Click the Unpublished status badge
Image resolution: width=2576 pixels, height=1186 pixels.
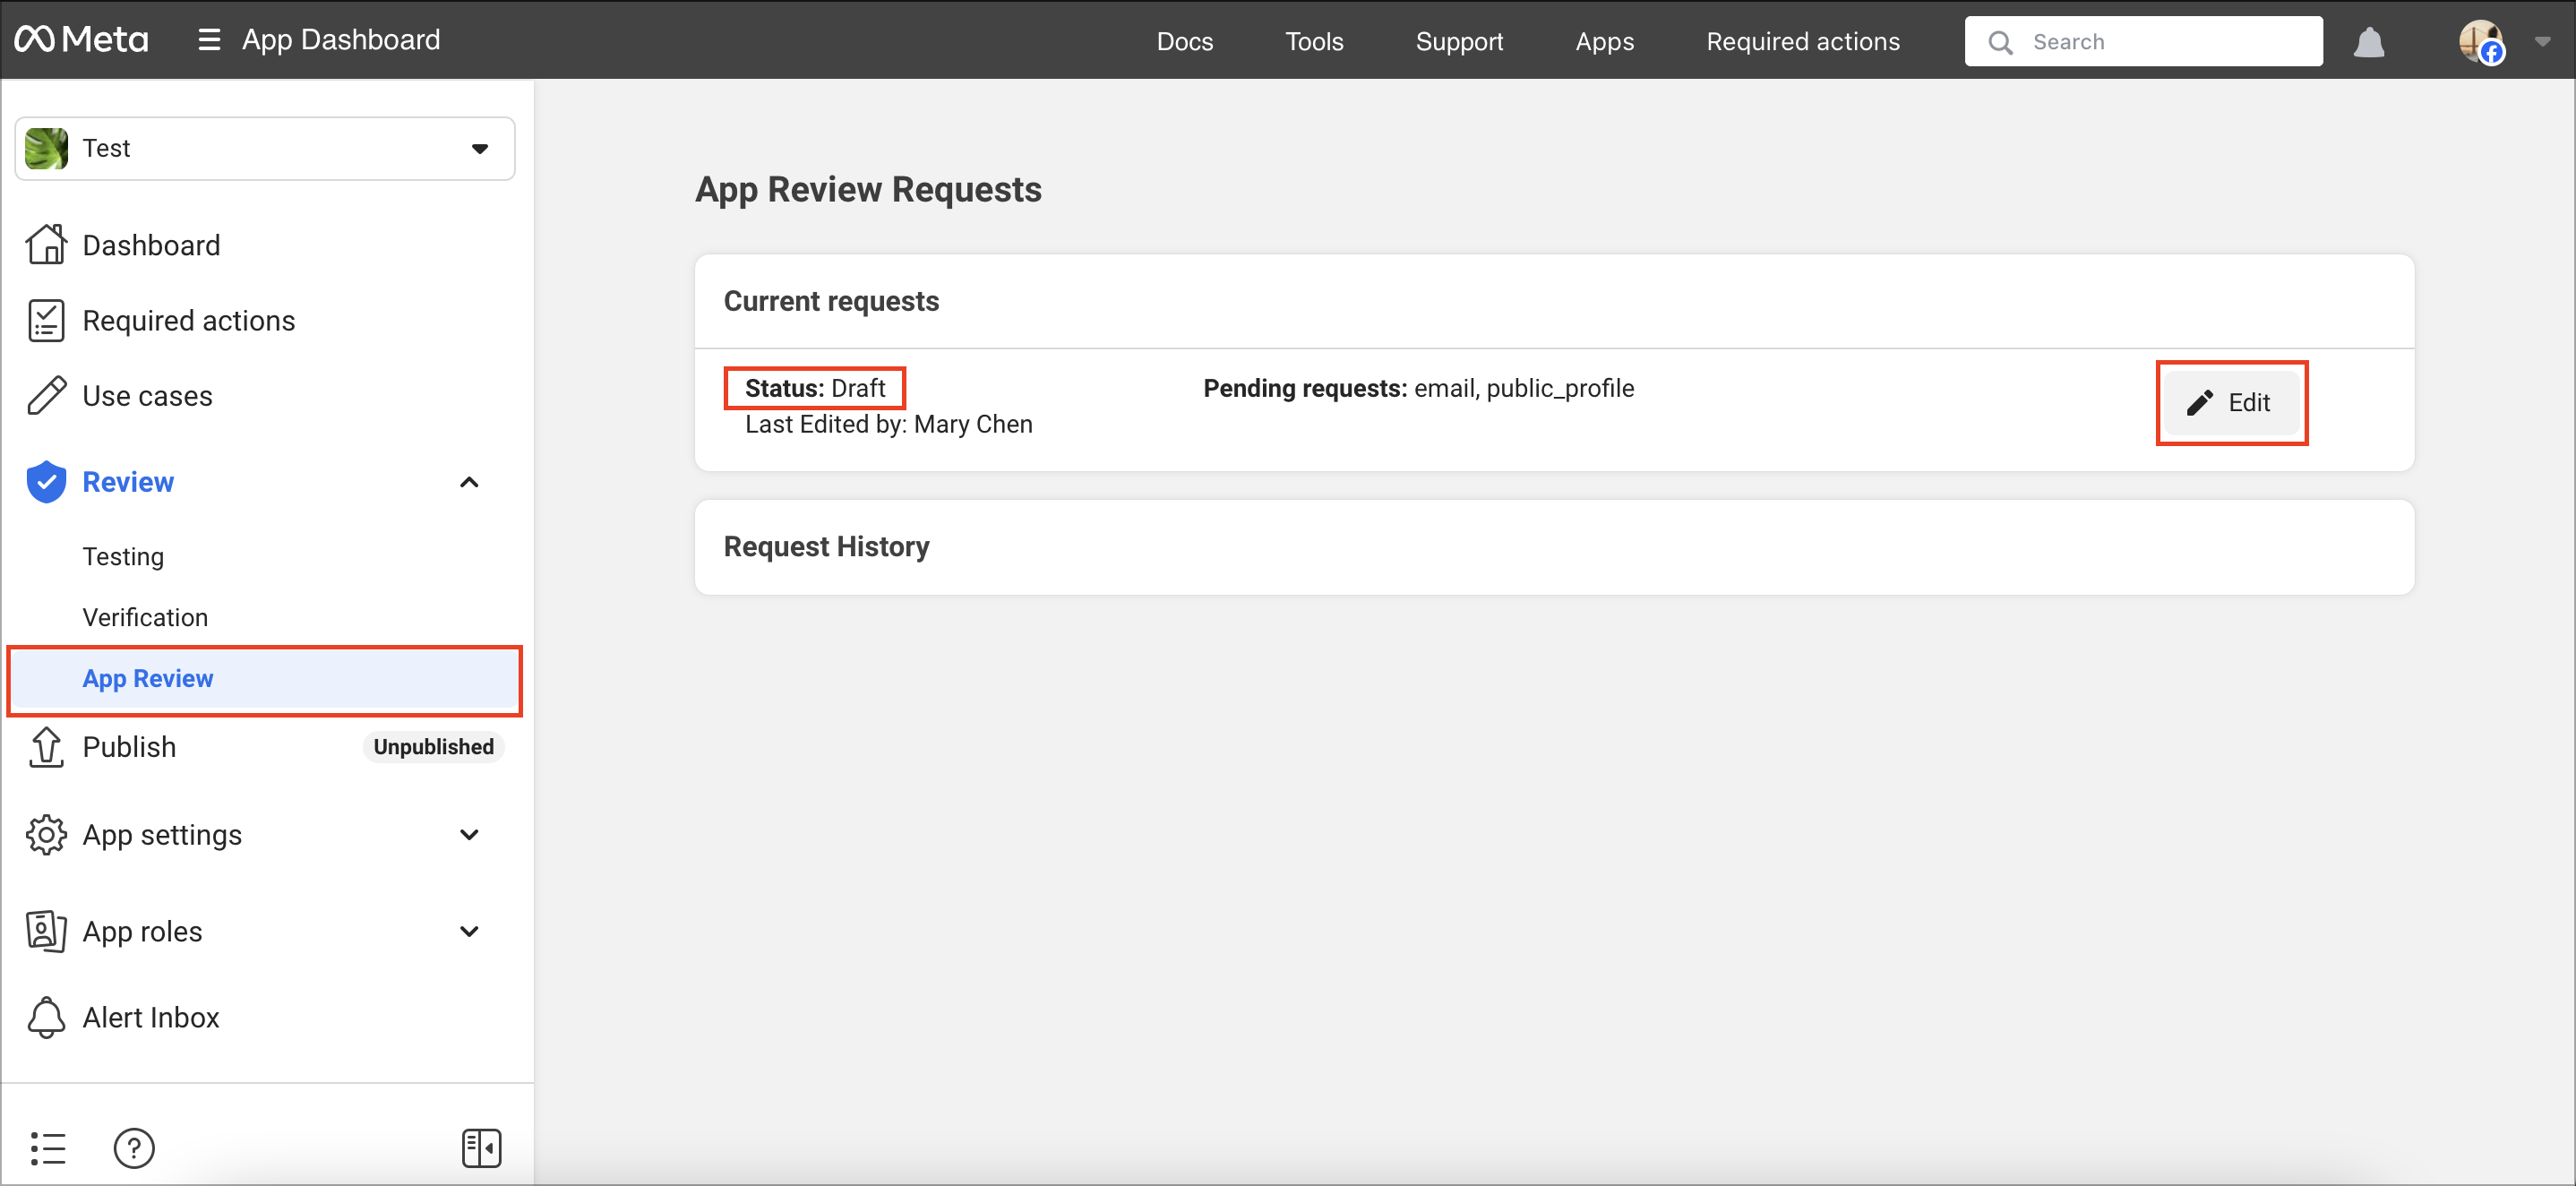pos(433,747)
